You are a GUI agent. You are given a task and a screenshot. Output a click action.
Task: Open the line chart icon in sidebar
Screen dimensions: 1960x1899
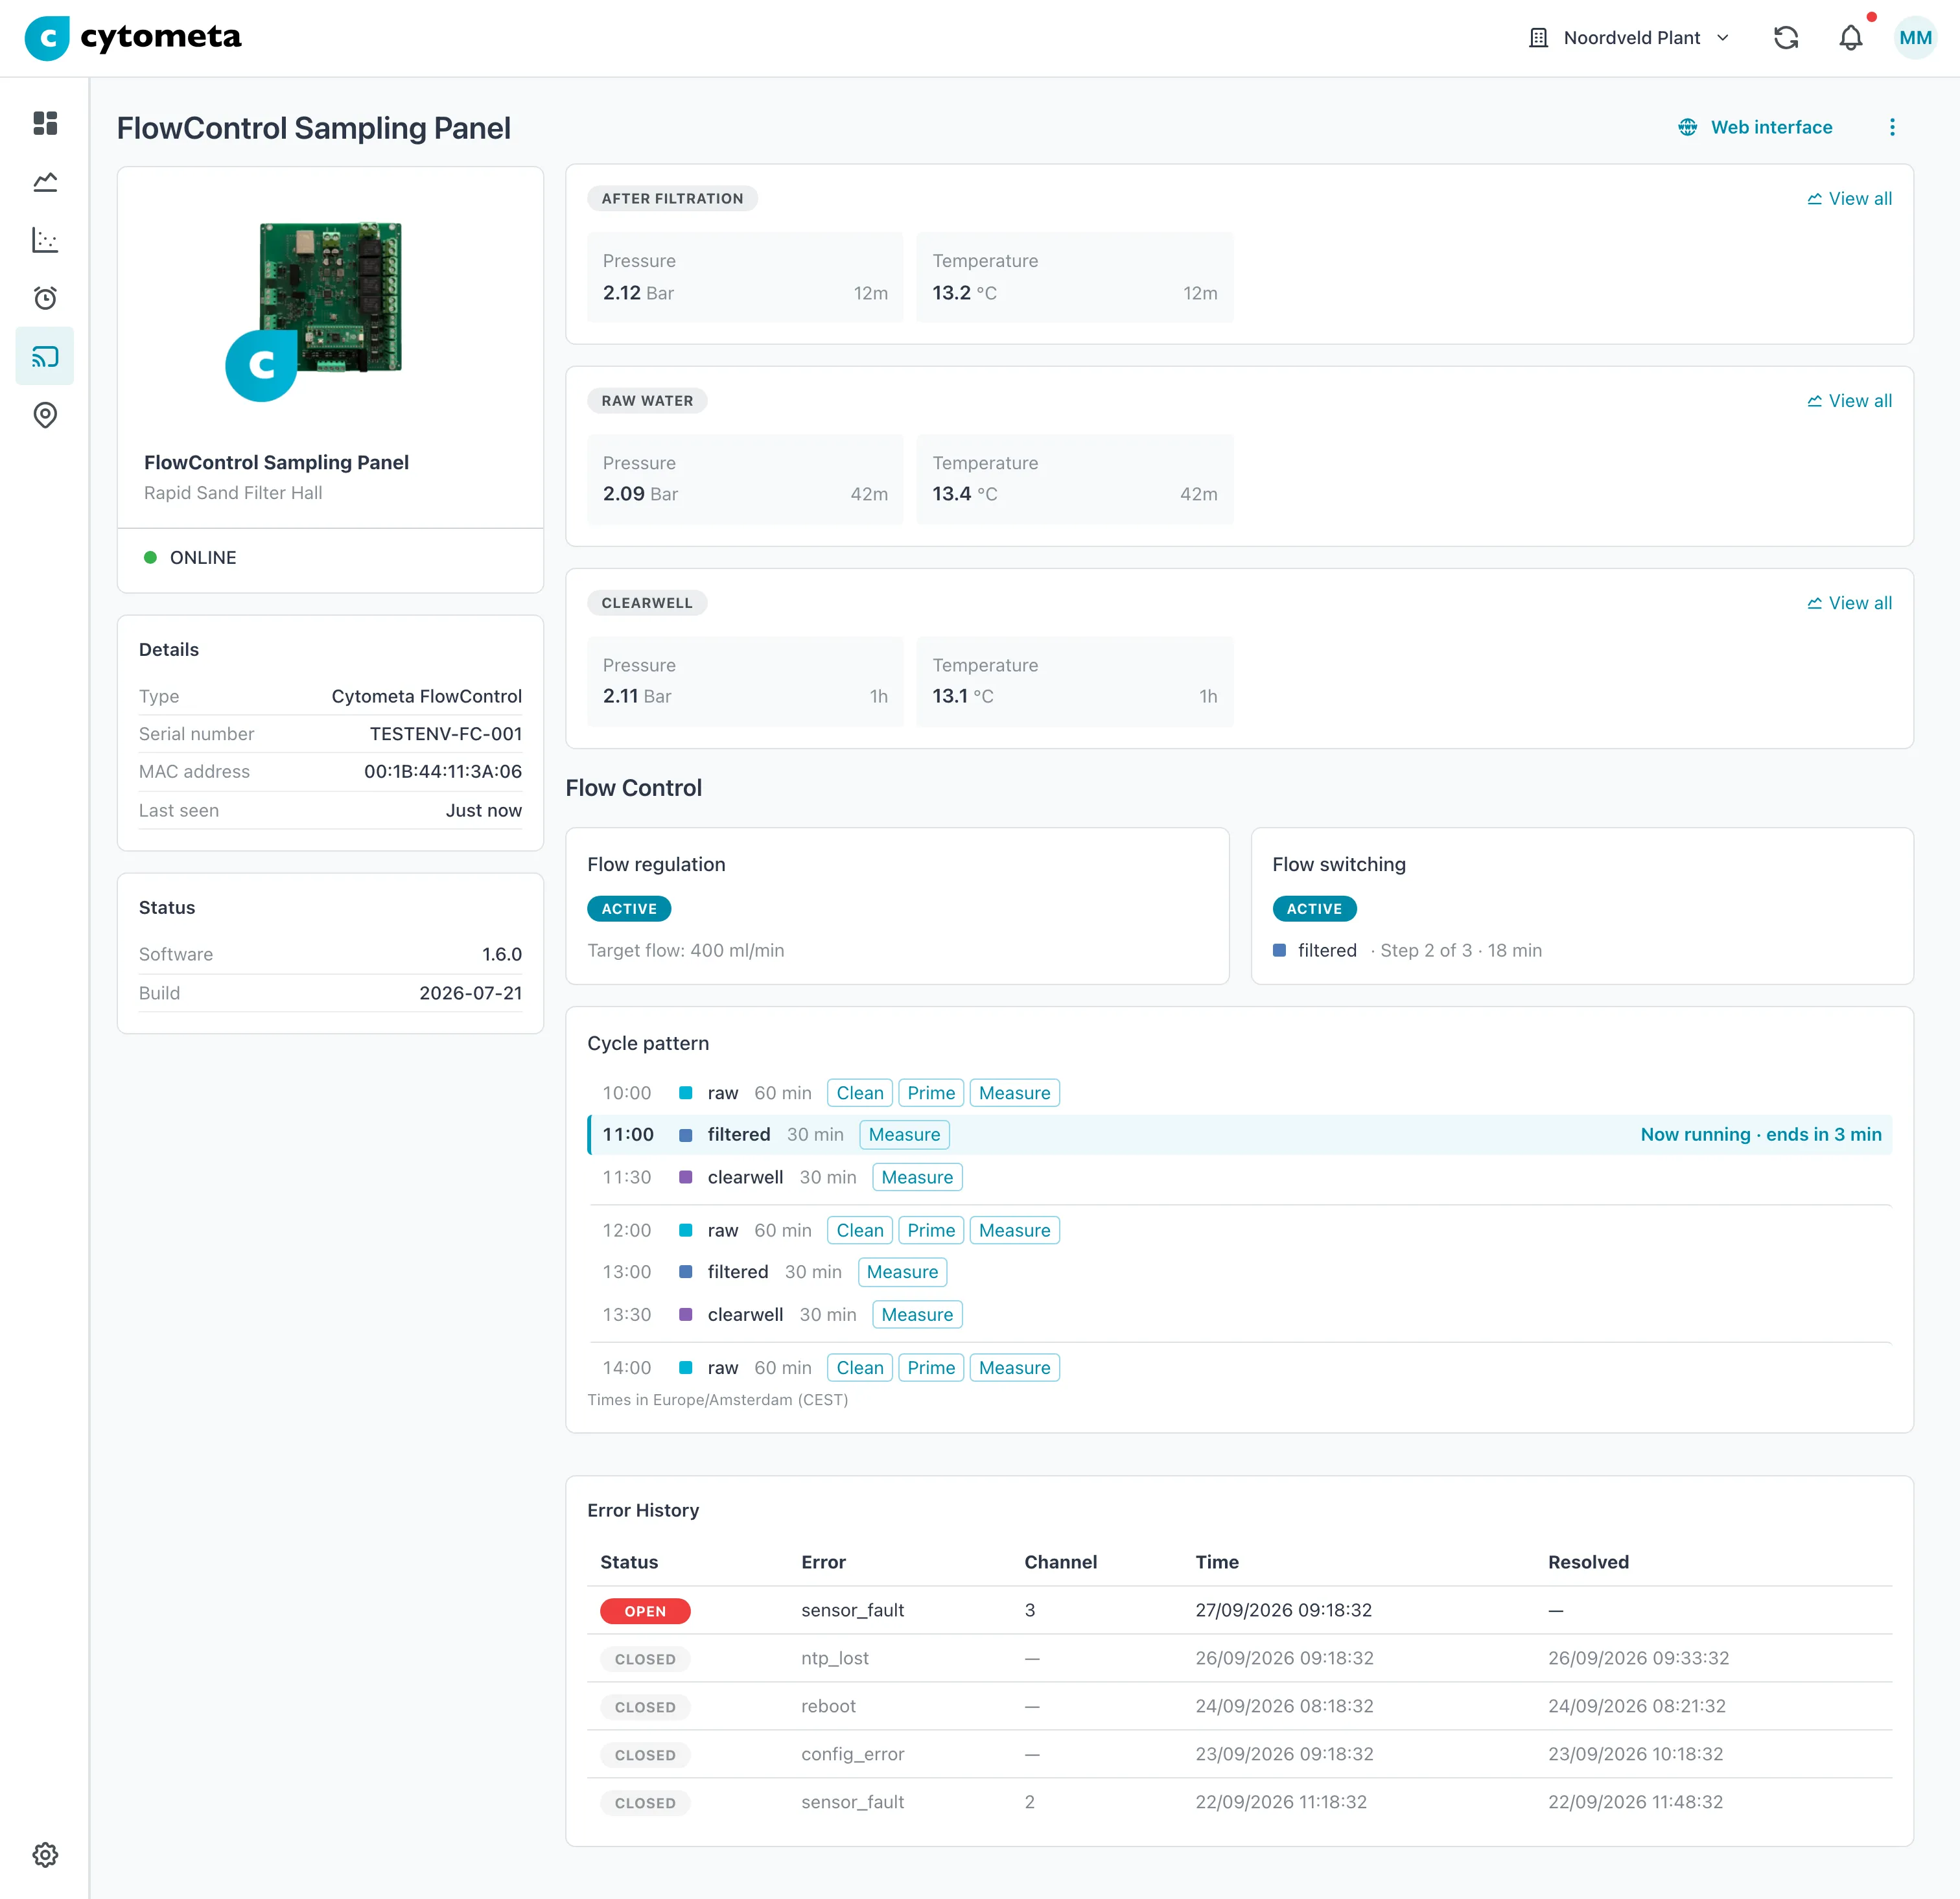45,182
